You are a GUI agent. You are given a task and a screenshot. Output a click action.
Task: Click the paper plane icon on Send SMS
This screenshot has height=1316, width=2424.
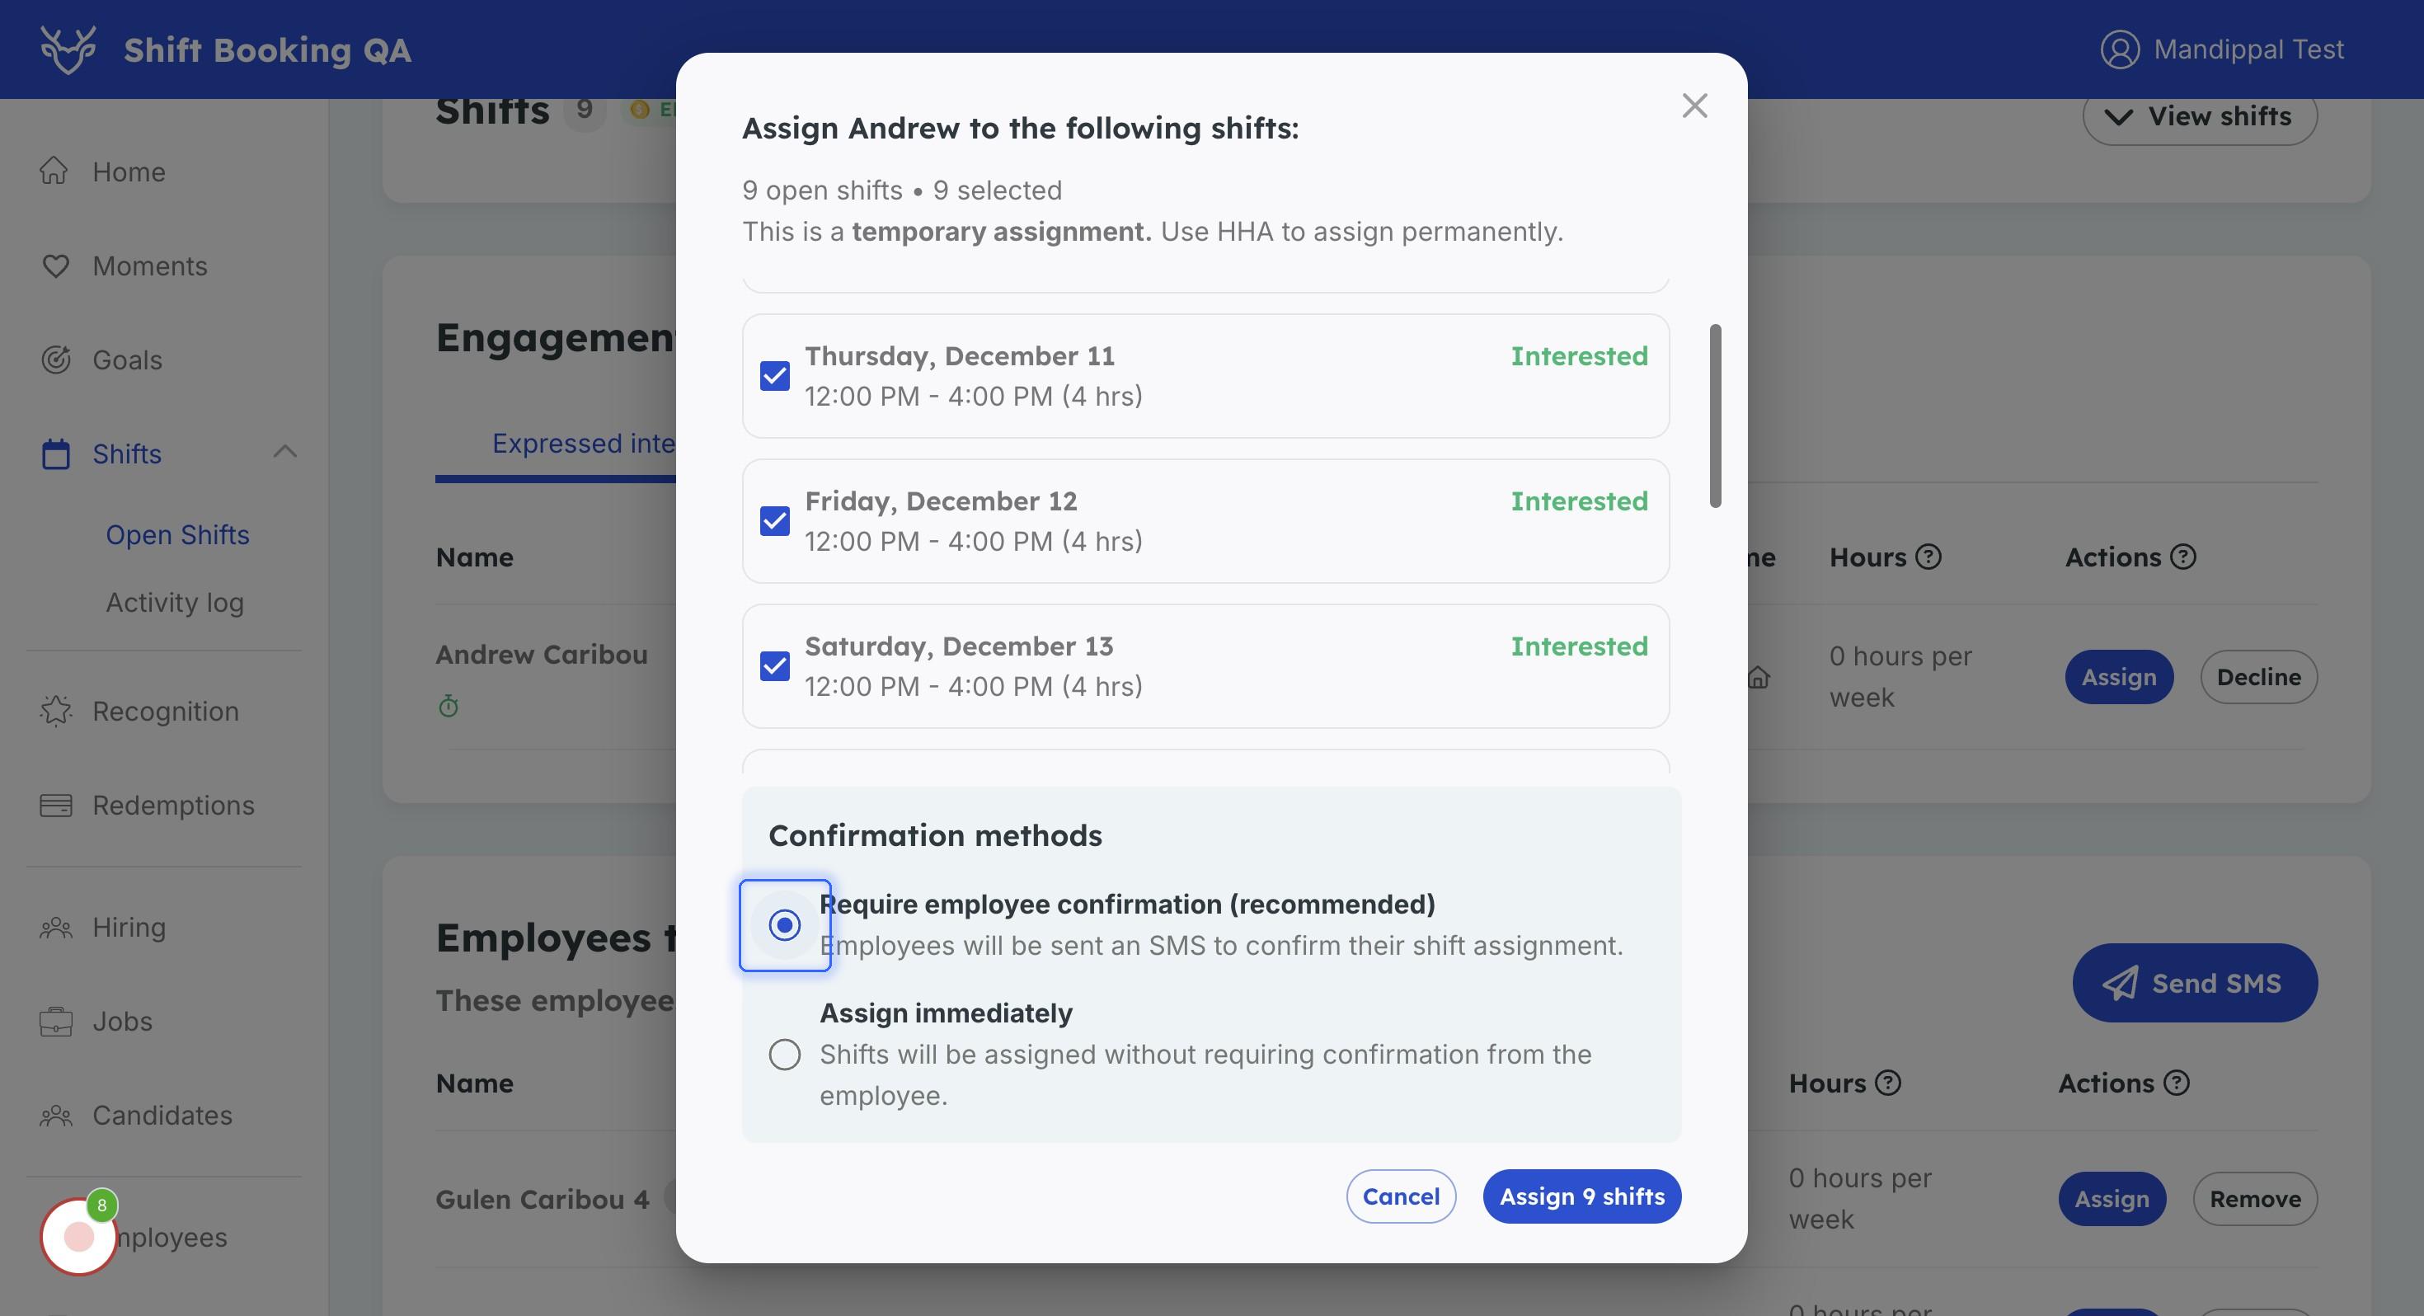click(2120, 983)
